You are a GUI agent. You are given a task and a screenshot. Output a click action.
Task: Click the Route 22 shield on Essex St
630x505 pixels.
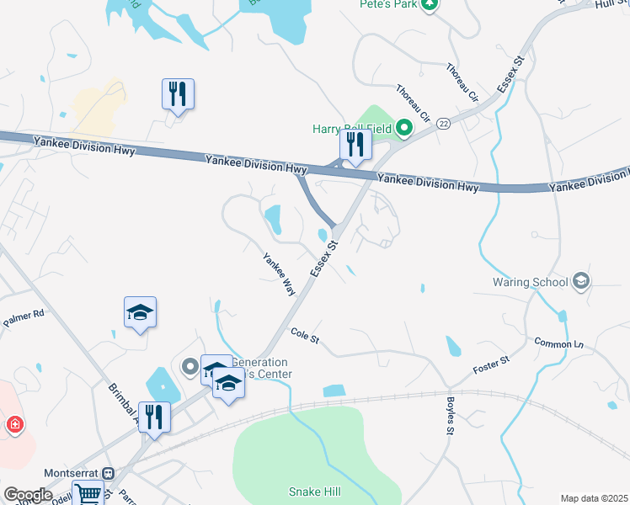pyautogui.click(x=443, y=124)
